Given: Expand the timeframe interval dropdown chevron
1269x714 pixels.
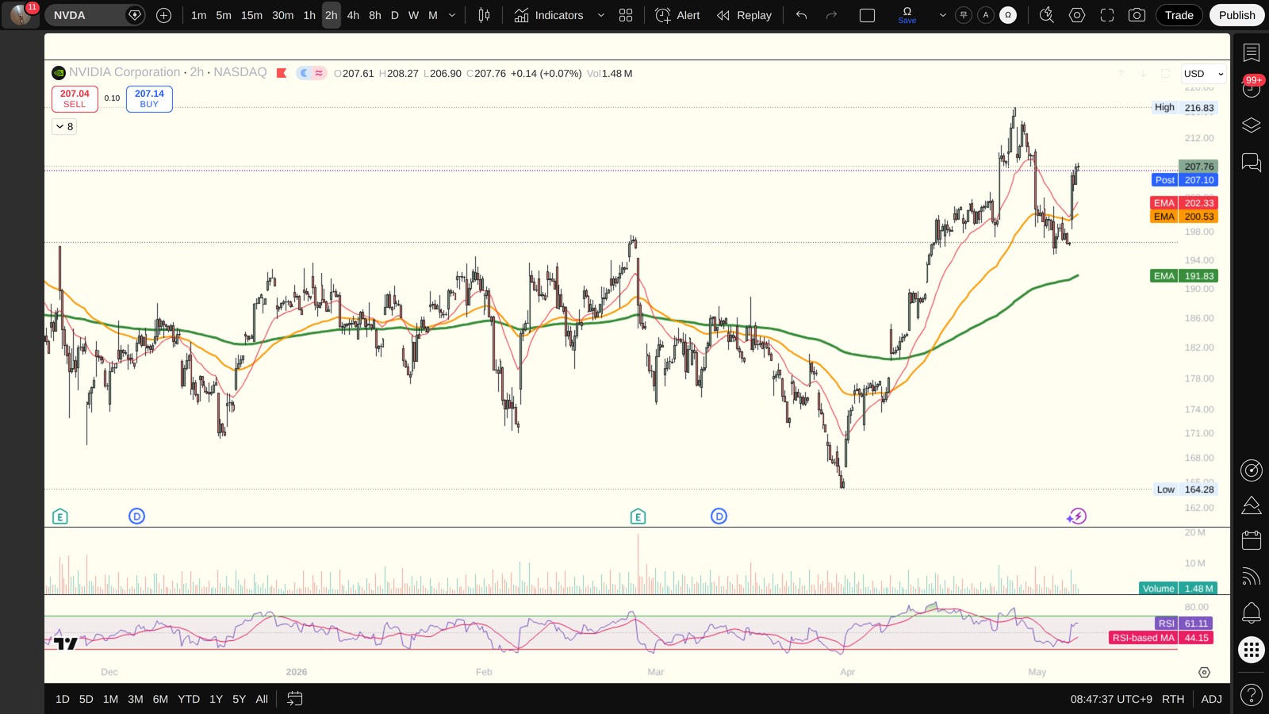Looking at the screenshot, I should pyautogui.click(x=452, y=15).
